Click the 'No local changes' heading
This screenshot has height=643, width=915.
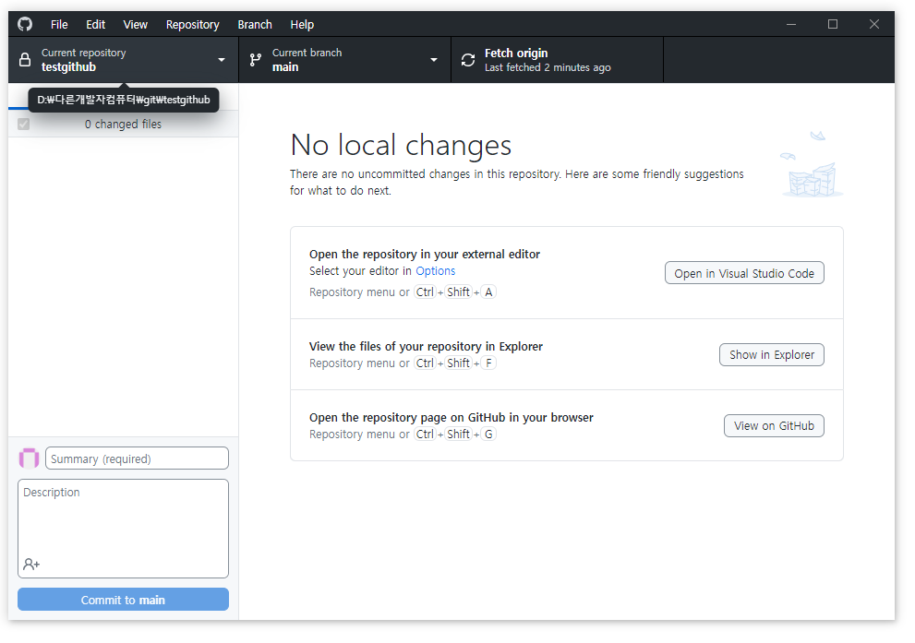tap(401, 145)
